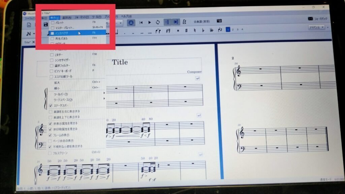Toggle the 選択フィルター checkbox
This screenshot has height=194, width=345.
[52, 66]
